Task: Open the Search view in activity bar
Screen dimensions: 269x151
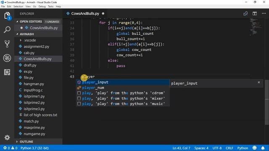Action: (7, 30)
